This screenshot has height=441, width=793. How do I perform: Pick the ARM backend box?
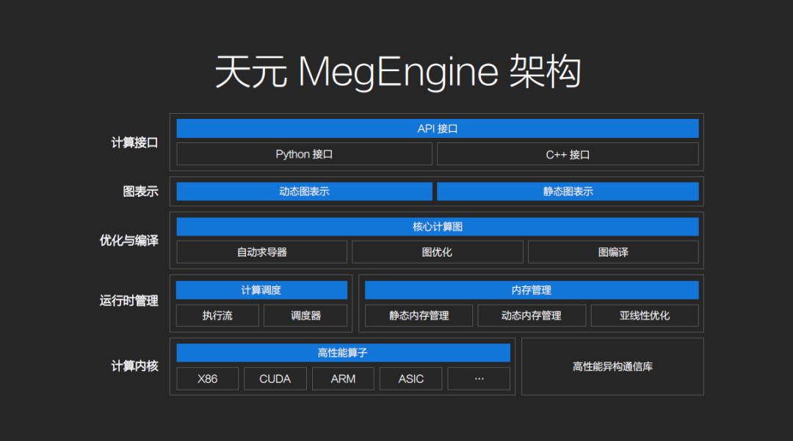click(x=343, y=379)
